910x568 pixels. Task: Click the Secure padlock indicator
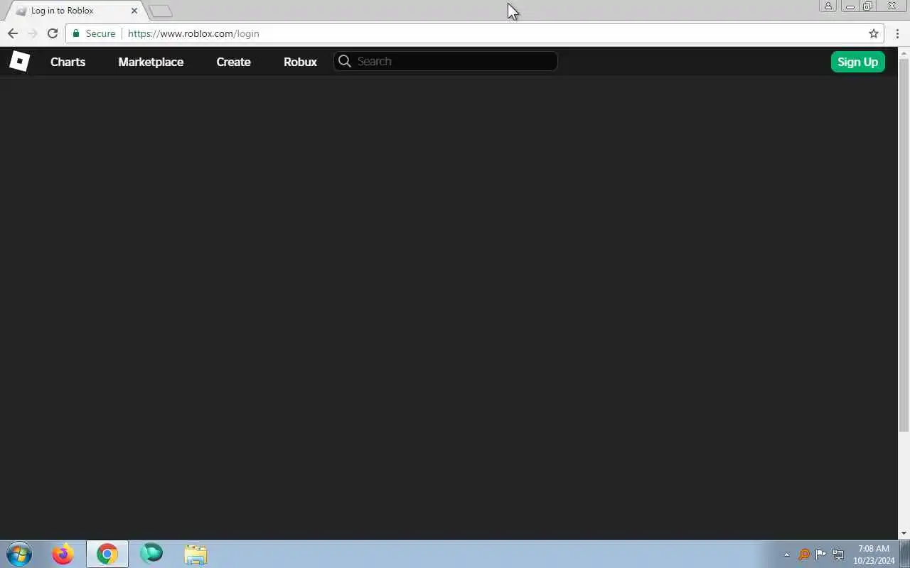click(94, 33)
